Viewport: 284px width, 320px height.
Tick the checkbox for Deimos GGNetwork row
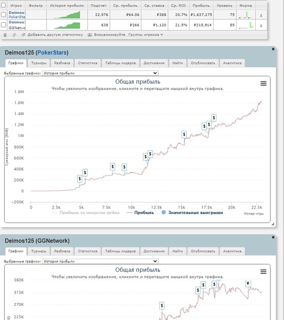click(4, 25)
